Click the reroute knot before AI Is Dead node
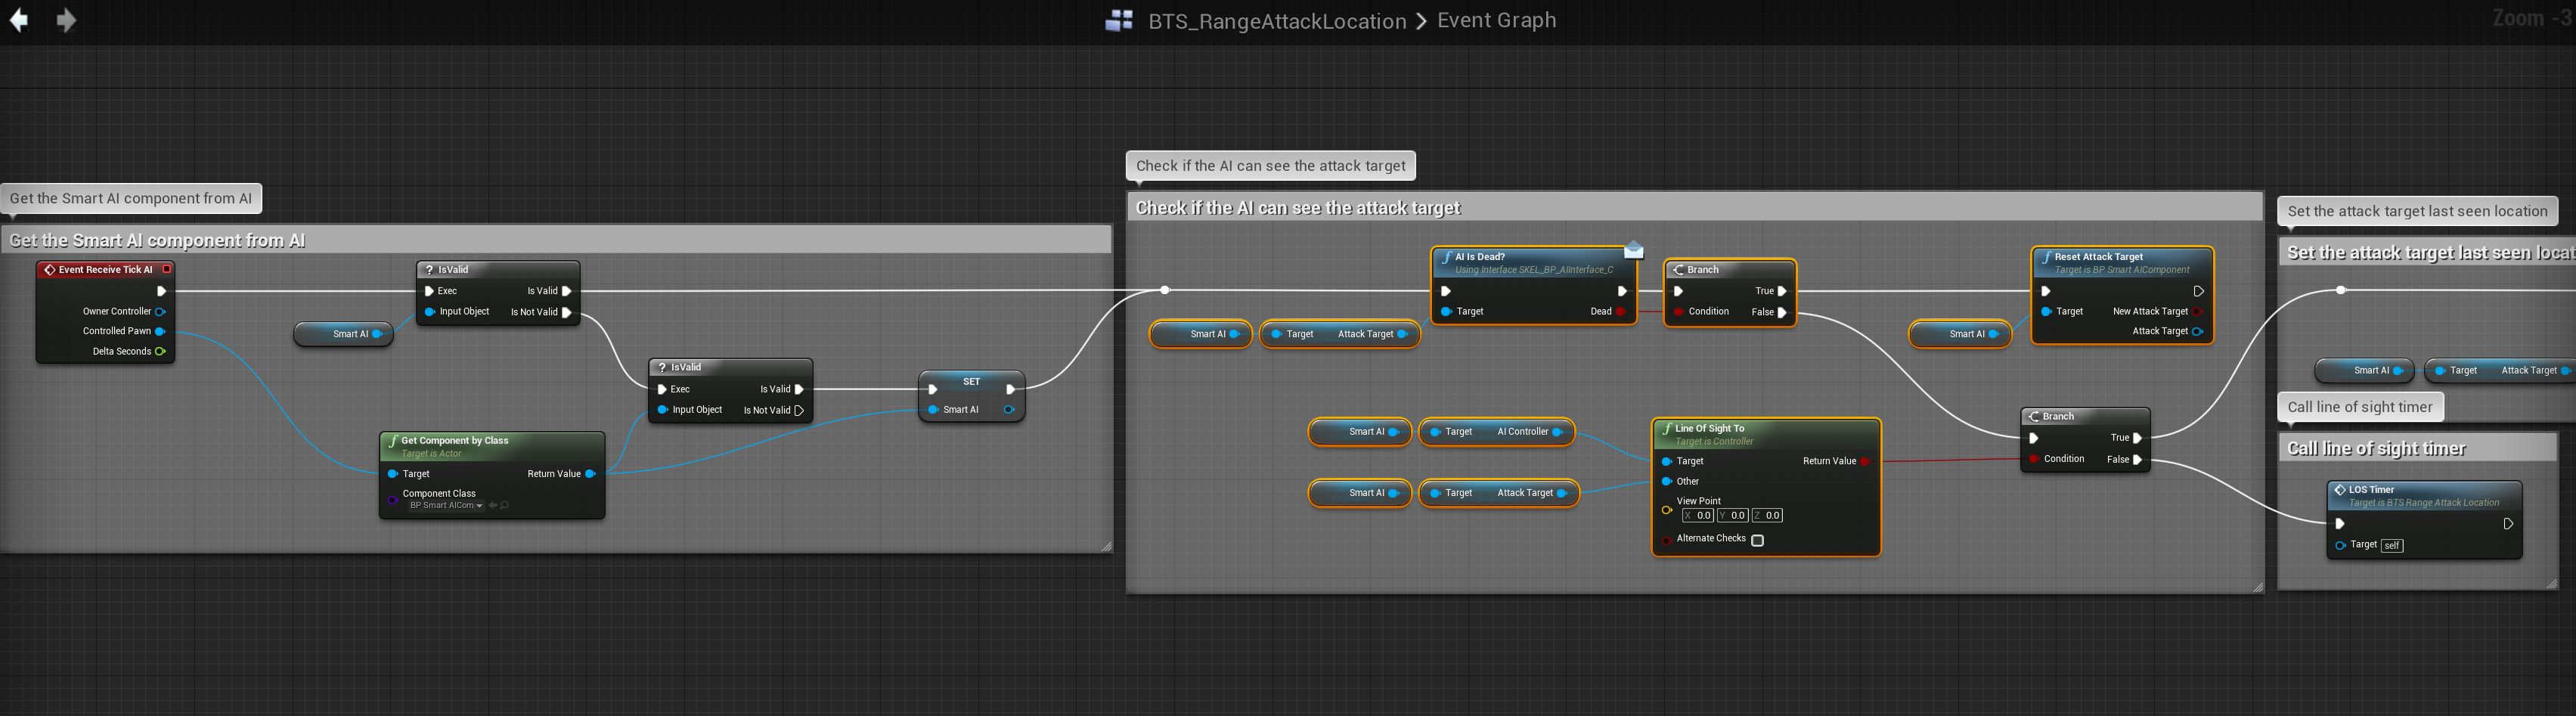Image resolution: width=2576 pixels, height=716 pixels. (x=1165, y=290)
